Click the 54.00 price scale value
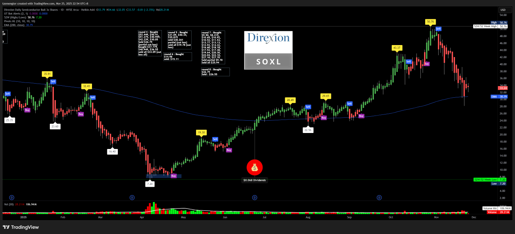515x234 pixels. pos(503,15)
